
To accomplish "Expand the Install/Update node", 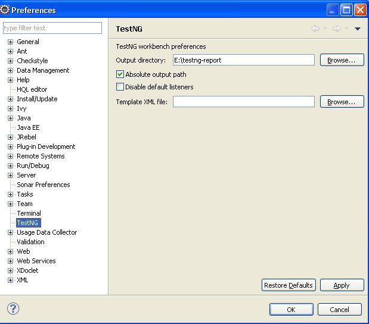I will click(10, 99).
